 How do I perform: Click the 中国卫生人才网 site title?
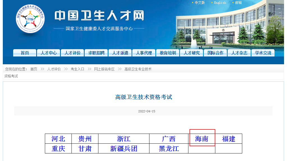click(99, 15)
